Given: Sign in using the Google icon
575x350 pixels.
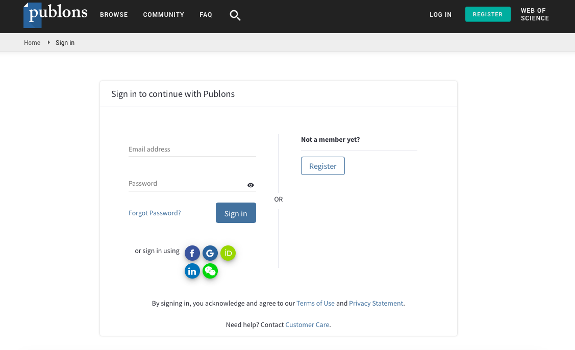Looking at the screenshot, I should click(x=210, y=253).
